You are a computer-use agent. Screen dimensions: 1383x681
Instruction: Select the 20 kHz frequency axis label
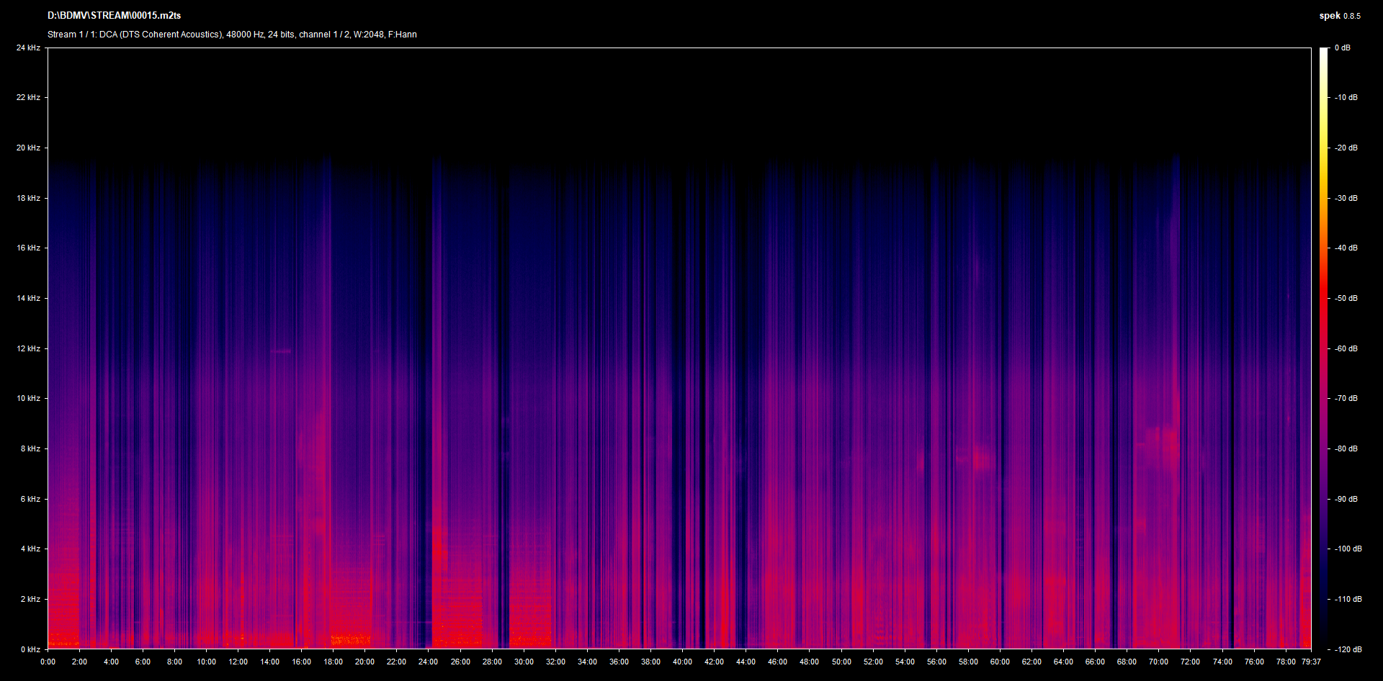(28, 148)
